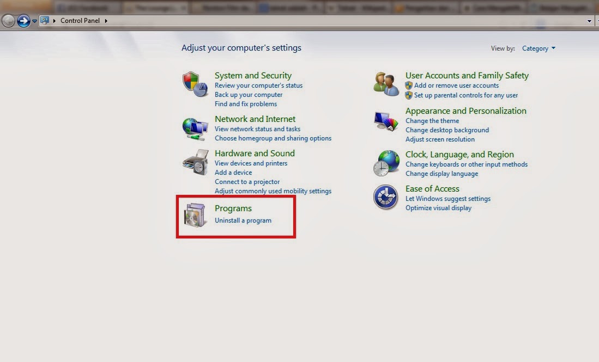This screenshot has height=362, width=599.
Task: Click Review your computer's status
Action: coord(259,85)
